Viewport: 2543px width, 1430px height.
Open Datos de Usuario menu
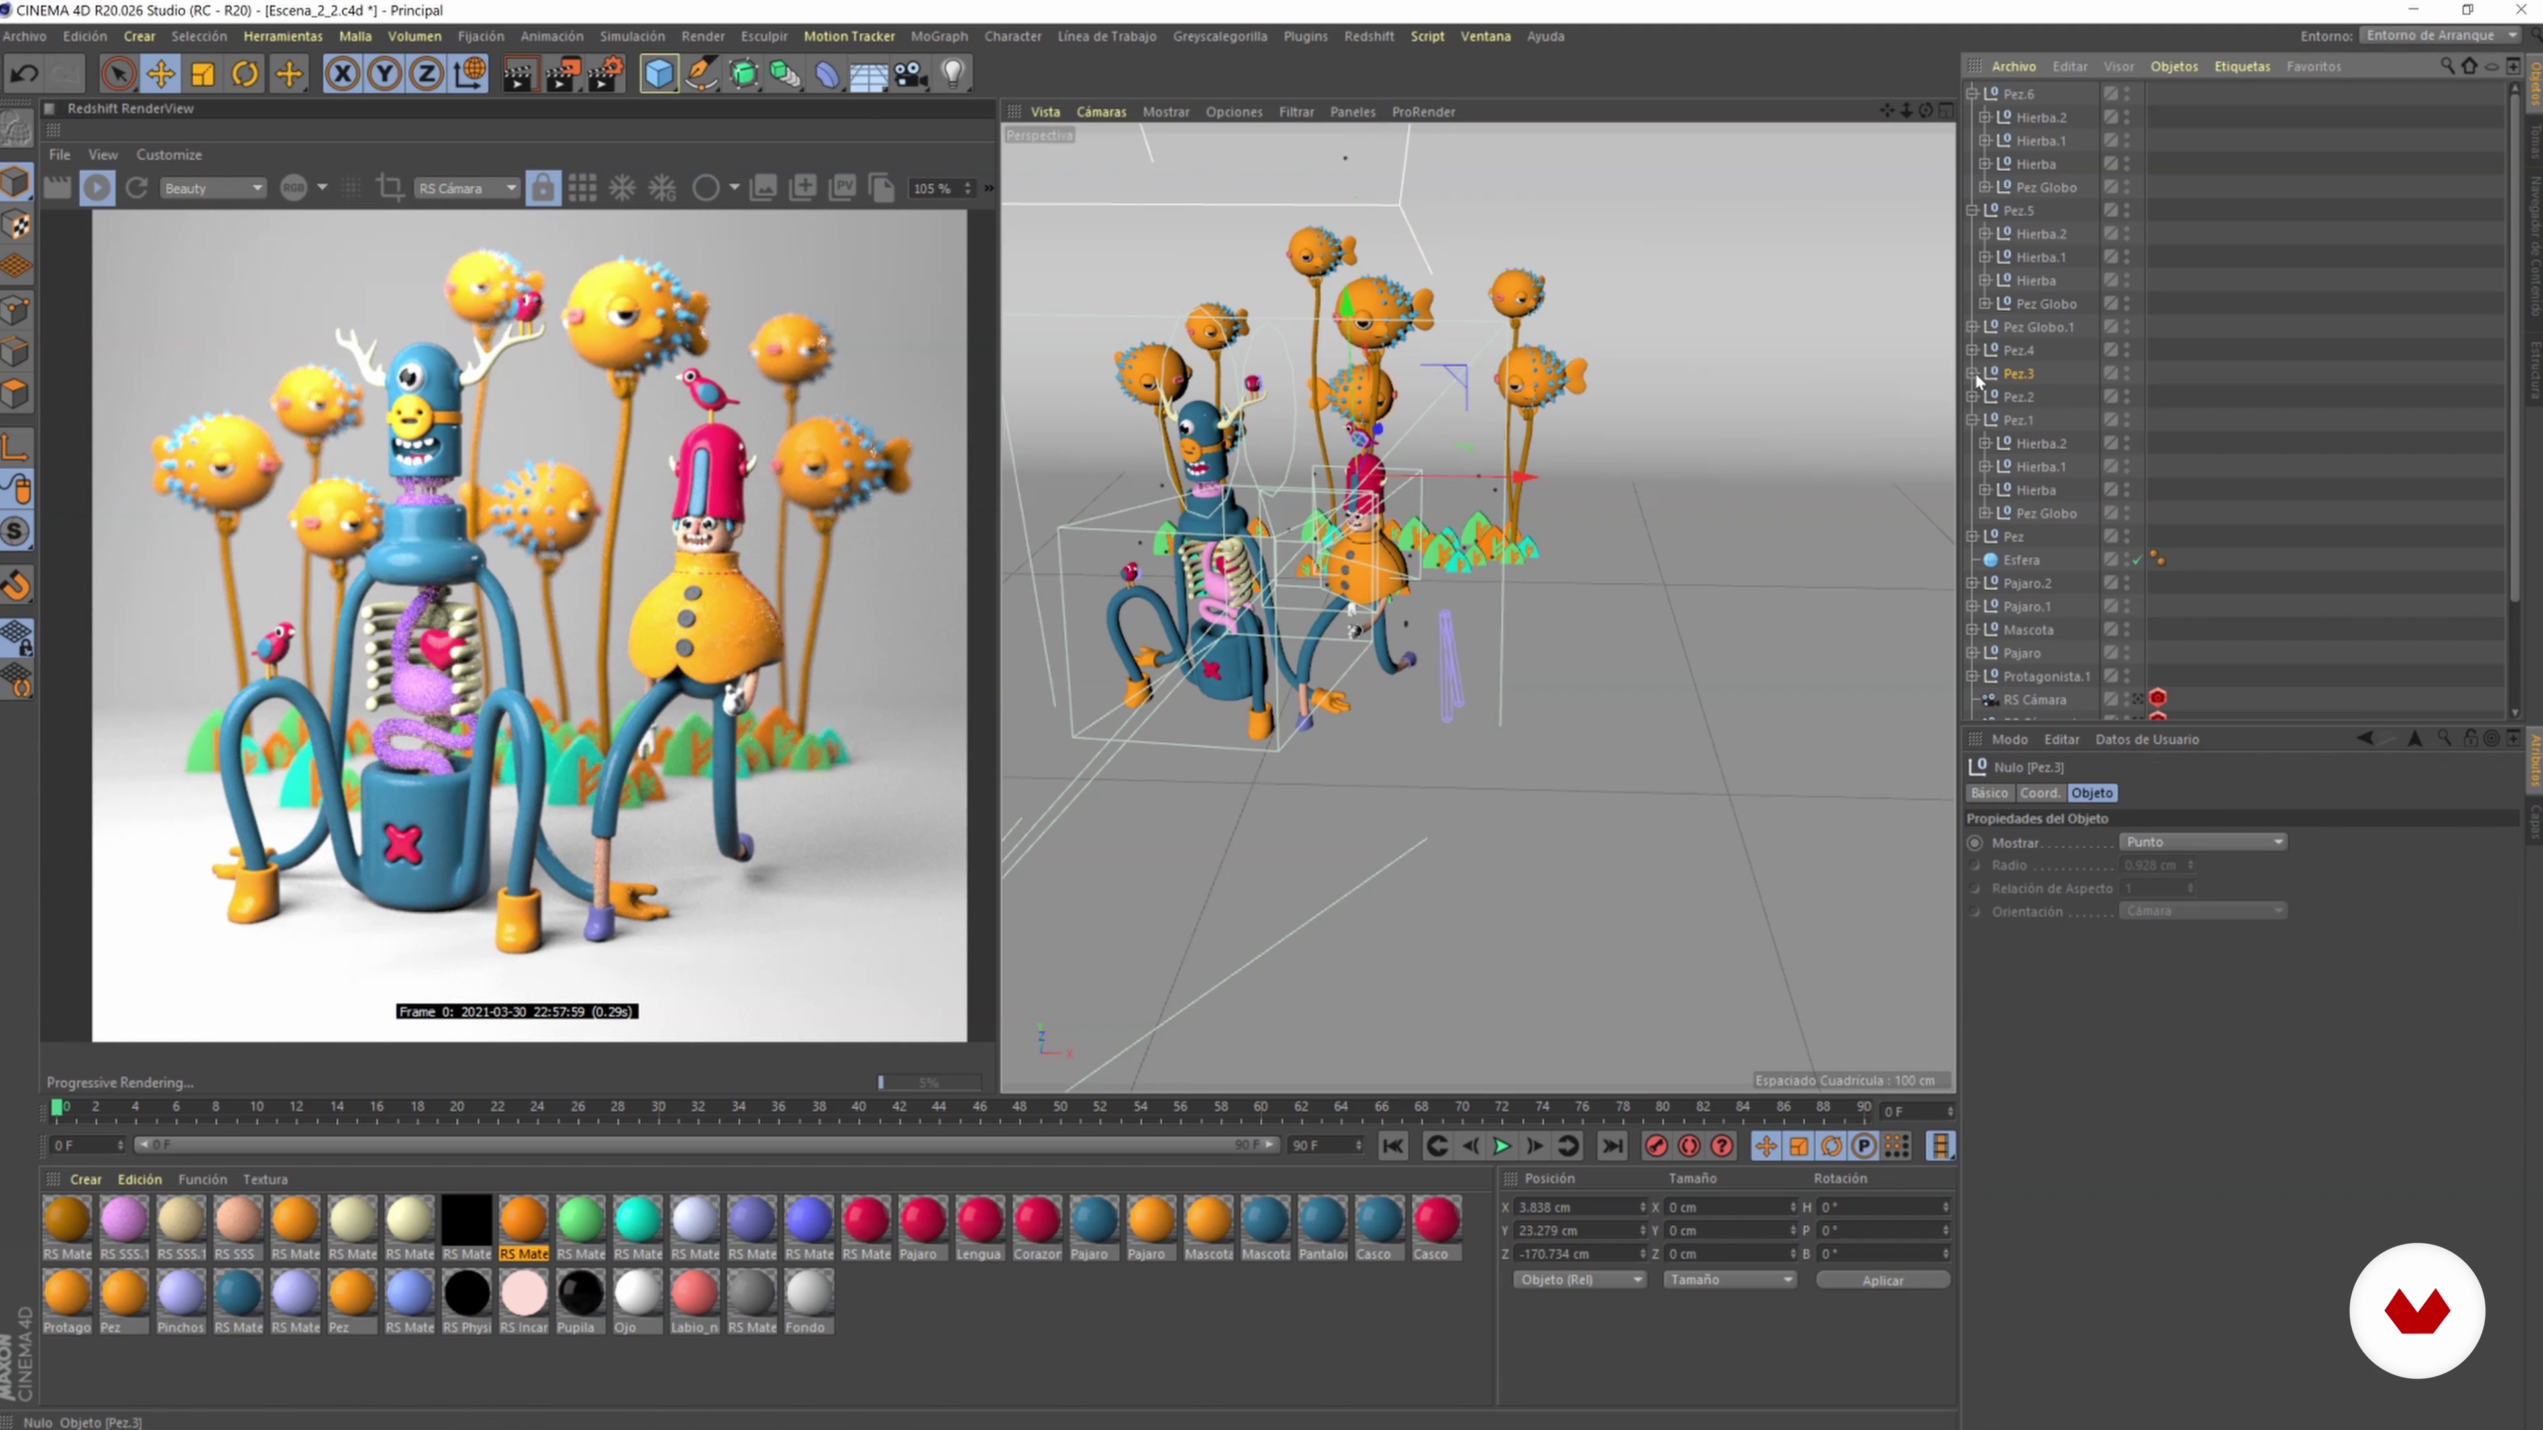[x=2146, y=740]
